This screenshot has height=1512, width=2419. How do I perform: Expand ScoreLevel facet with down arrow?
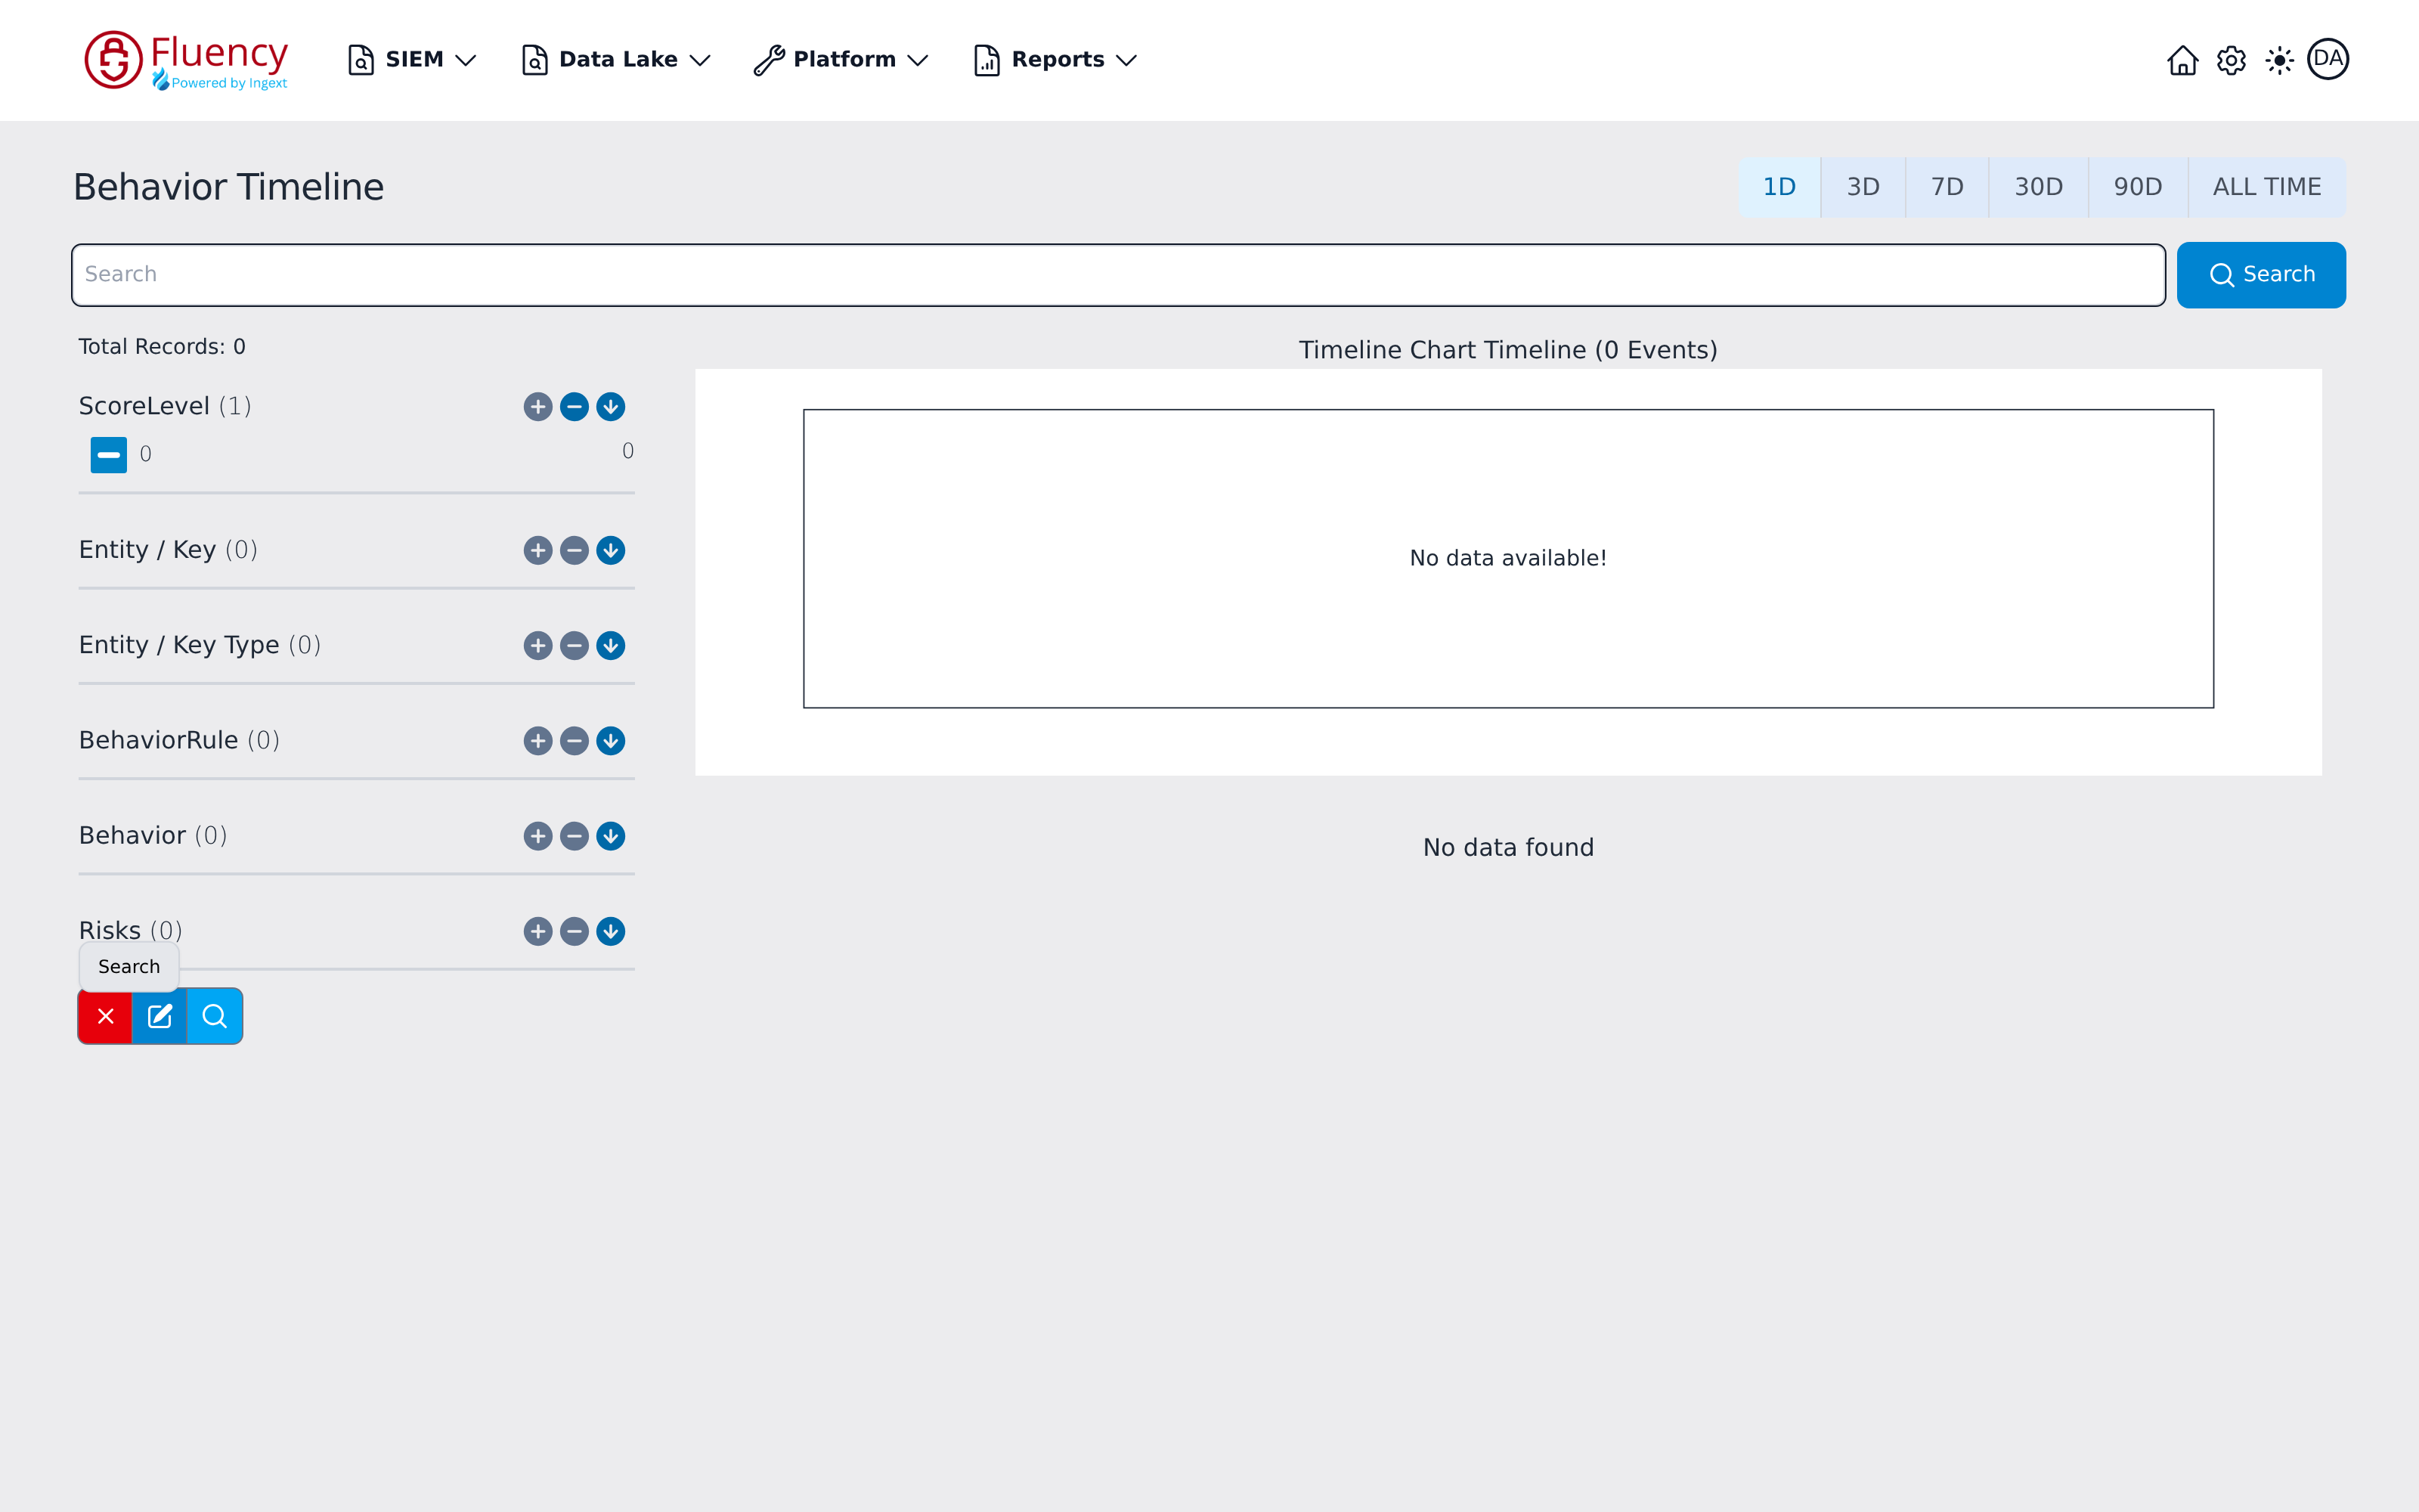[611, 407]
